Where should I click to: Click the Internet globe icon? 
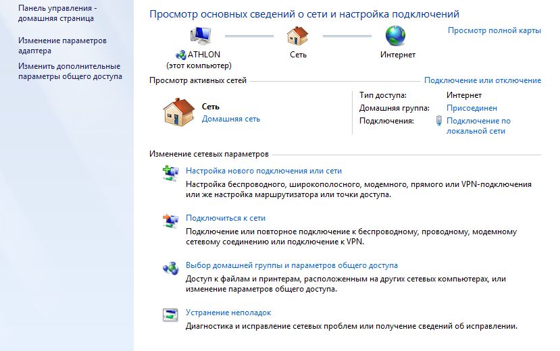395,36
